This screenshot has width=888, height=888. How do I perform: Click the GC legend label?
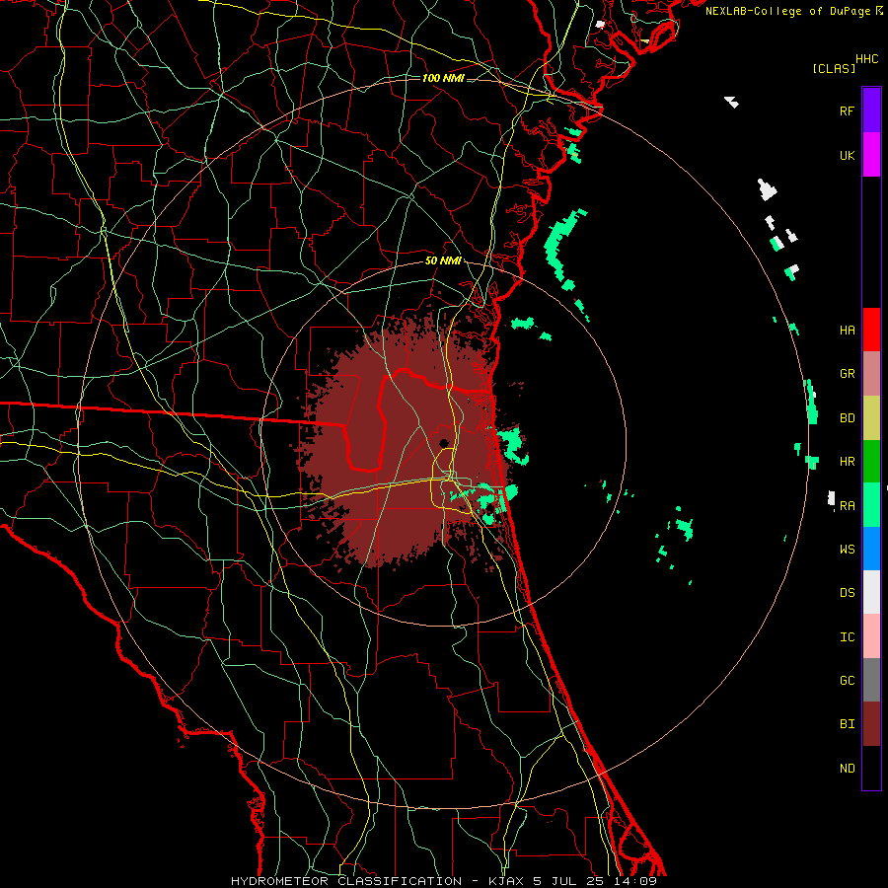pyautogui.click(x=847, y=680)
